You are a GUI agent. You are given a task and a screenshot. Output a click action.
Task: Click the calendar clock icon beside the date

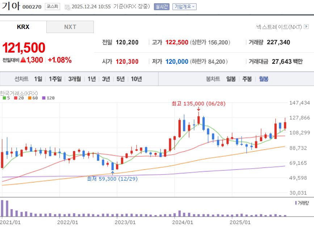click(x=67, y=7)
